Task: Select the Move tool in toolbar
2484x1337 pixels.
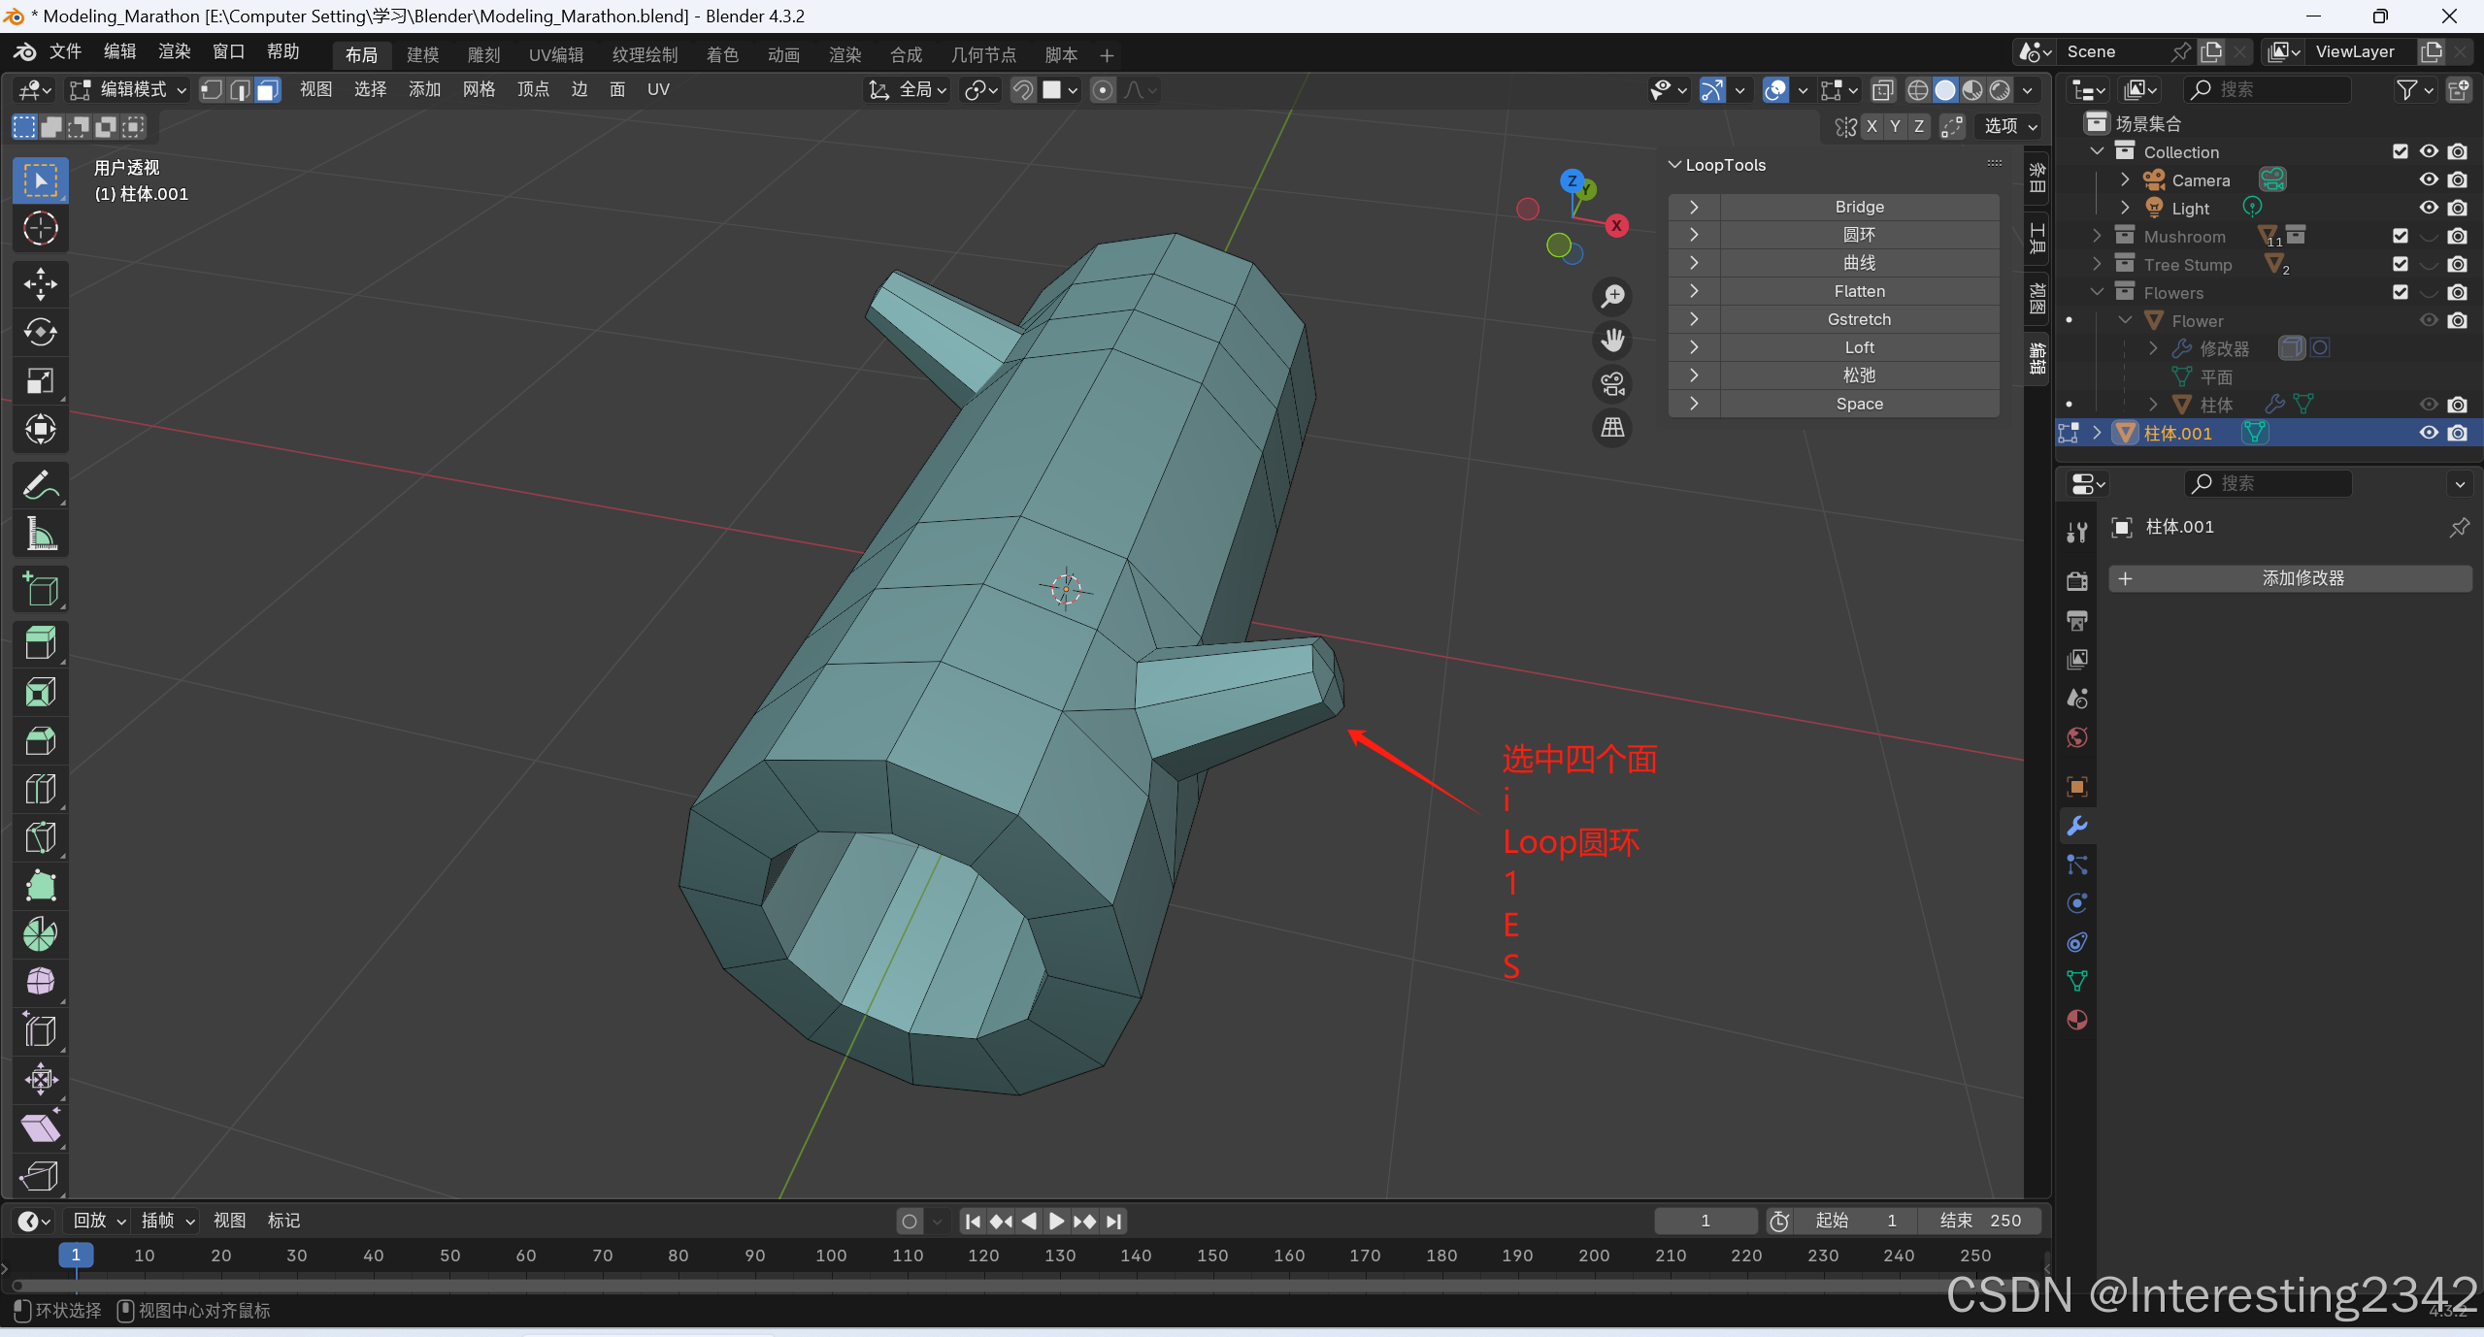Action: 40,284
